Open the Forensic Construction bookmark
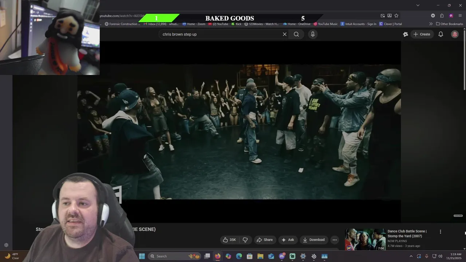 [122, 24]
